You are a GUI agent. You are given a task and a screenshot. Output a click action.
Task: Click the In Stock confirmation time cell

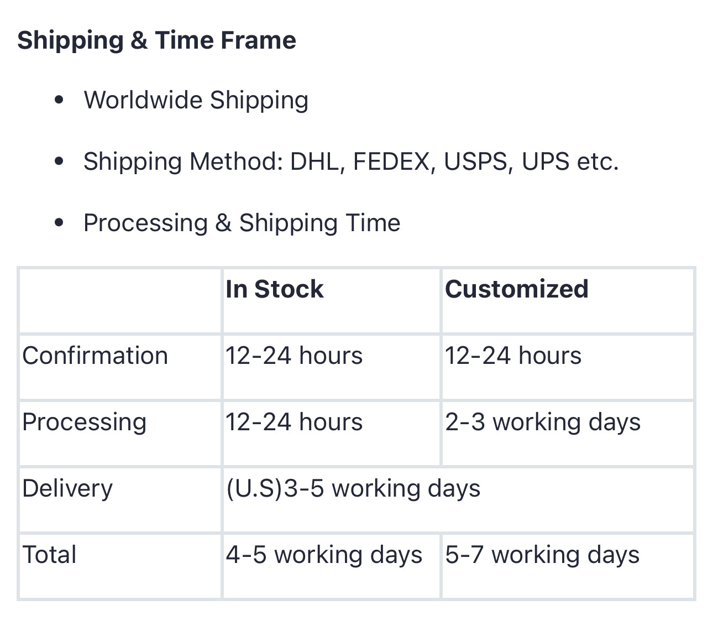(x=293, y=356)
